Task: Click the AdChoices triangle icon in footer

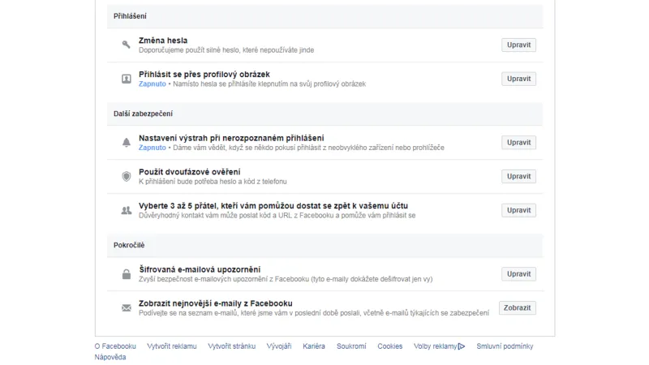Action: (461, 346)
